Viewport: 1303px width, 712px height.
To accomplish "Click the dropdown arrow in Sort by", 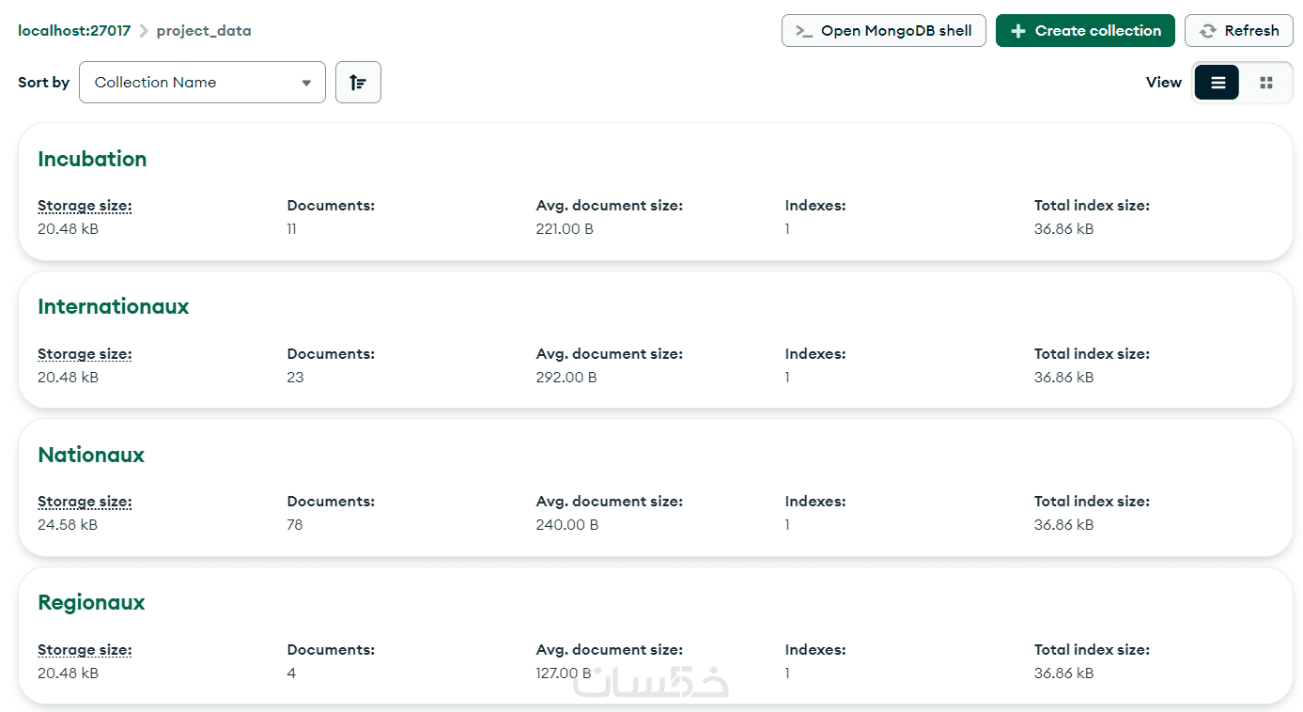I will click(x=306, y=83).
